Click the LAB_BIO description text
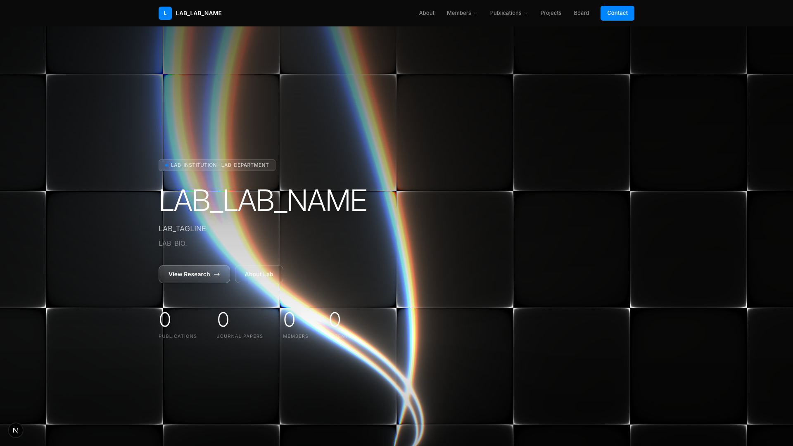 pyautogui.click(x=173, y=244)
